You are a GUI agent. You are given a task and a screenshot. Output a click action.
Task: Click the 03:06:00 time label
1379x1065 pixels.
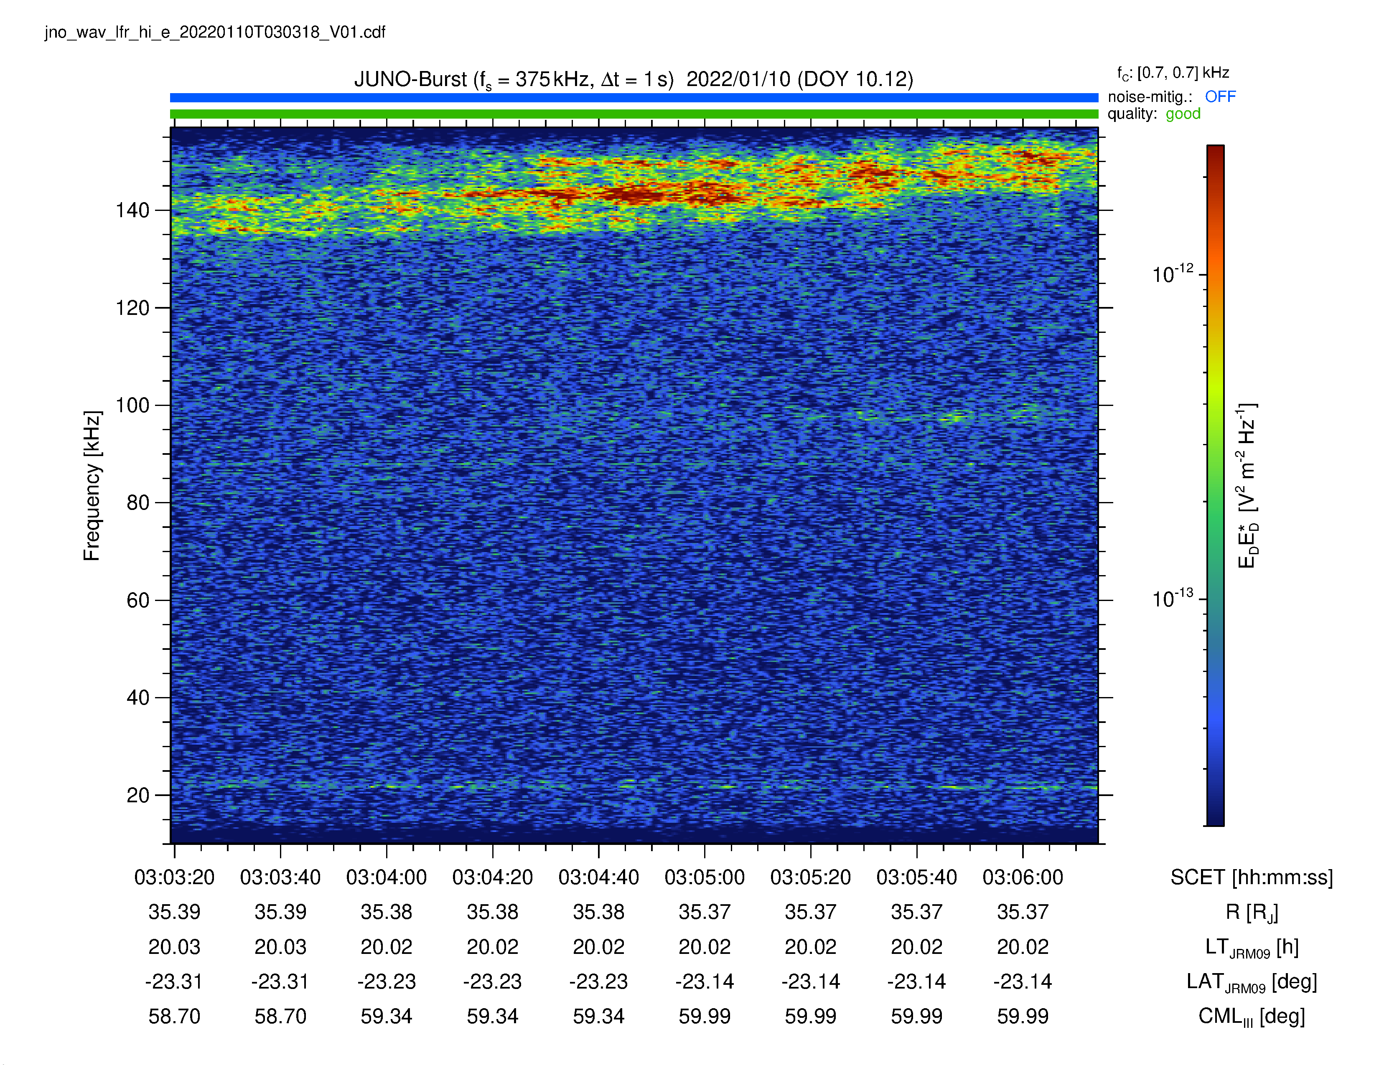tap(1023, 877)
